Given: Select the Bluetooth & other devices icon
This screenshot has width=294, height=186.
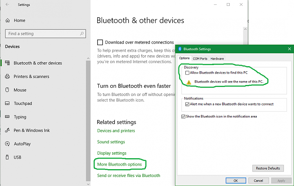Looking at the screenshot, I should [x=7, y=63].
